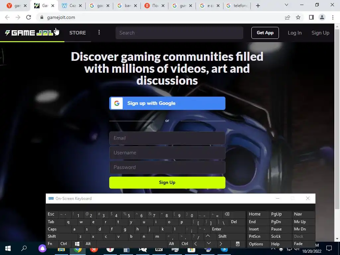This screenshot has width=340, height=255.
Task: Open On-Screen Keyboard Options
Action: tap(258, 244)
